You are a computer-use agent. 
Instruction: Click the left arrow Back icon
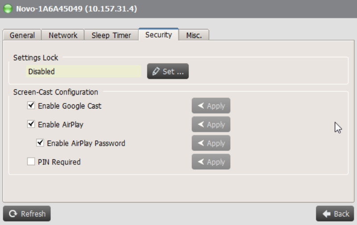[327, 213]
